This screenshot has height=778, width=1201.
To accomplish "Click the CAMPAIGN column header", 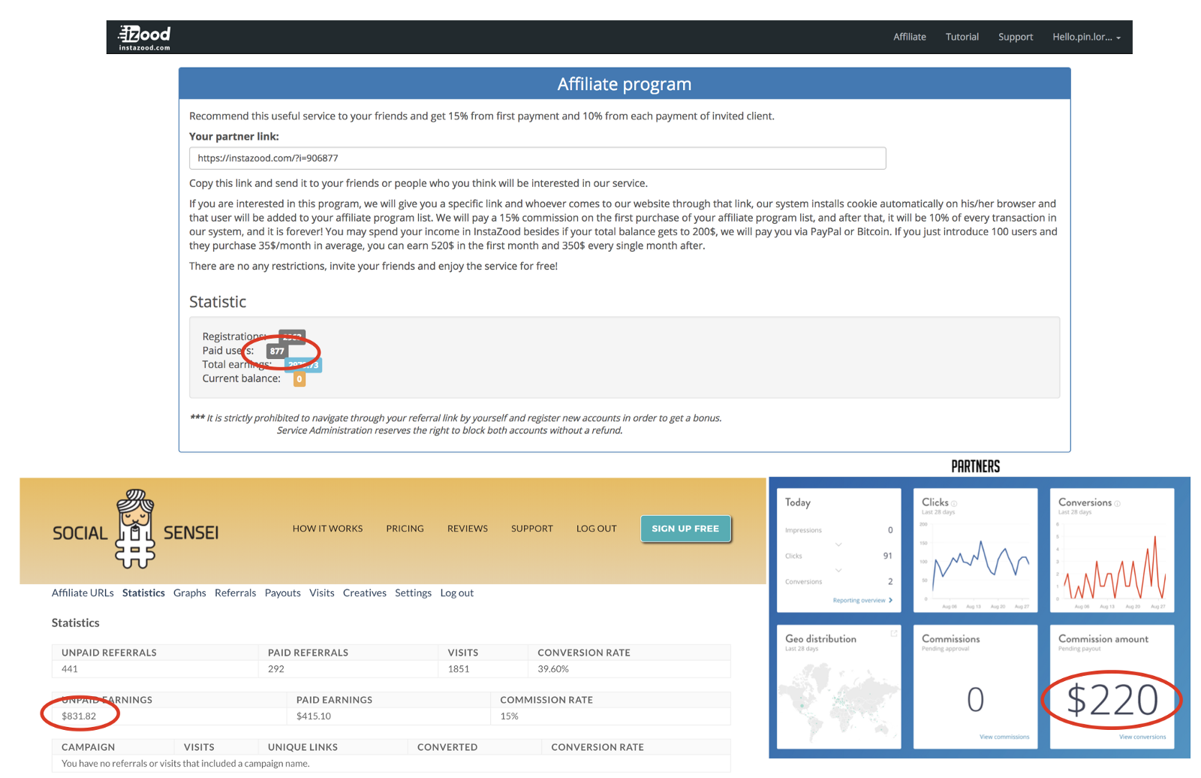I will click(x=89, y=747).
